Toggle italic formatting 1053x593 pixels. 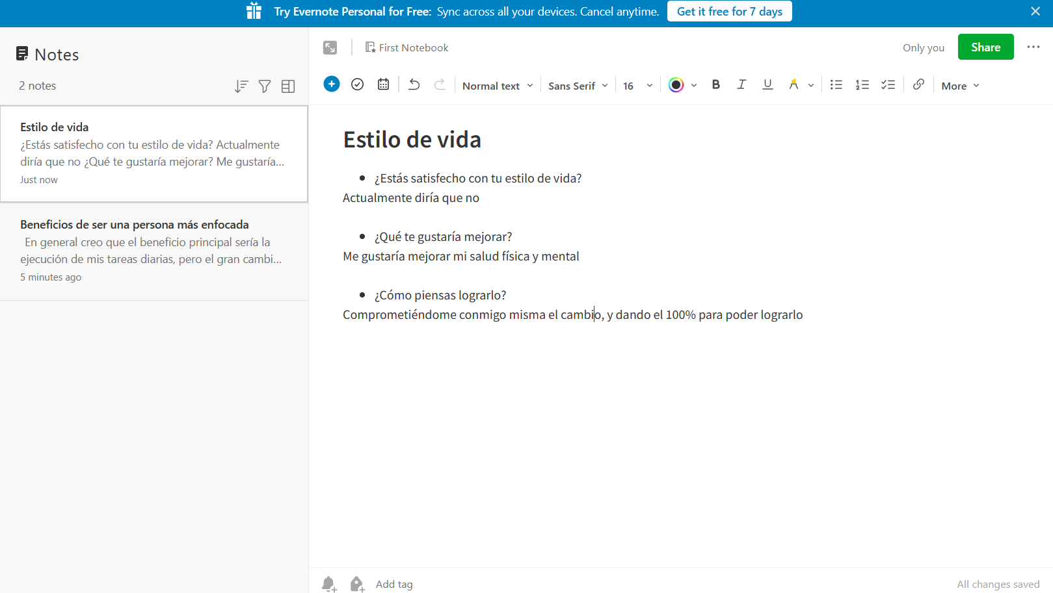tap(741, 84)
